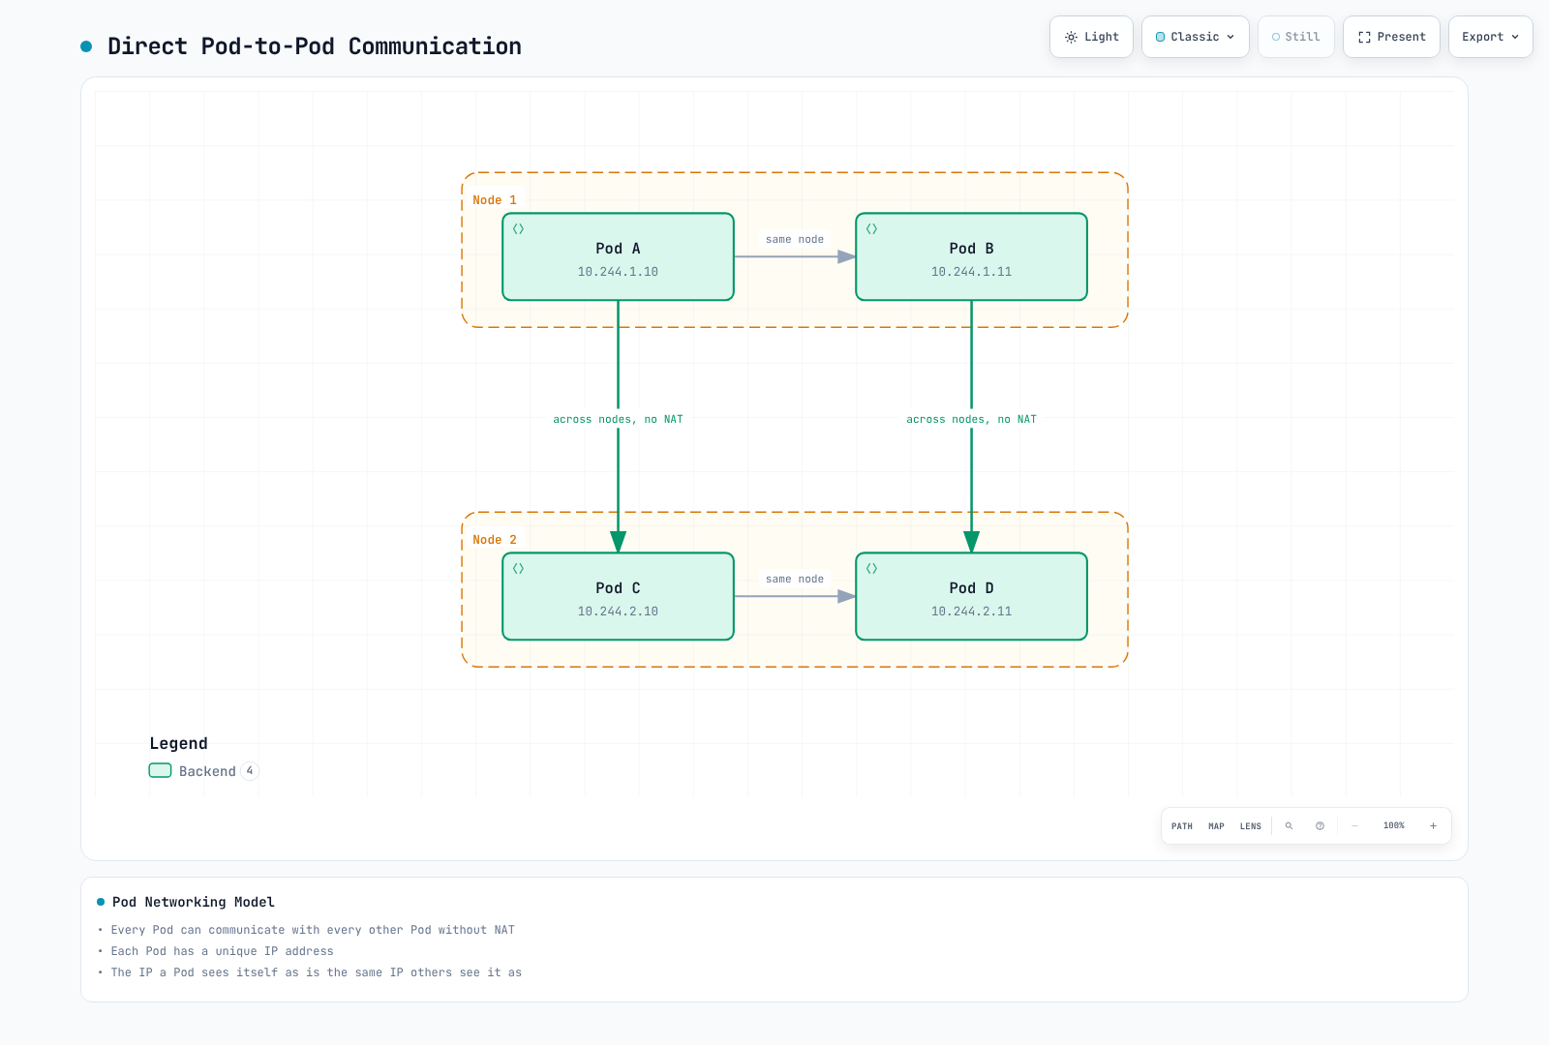Viewport: 1549px width, 1045px height.
Task: Toggle the Still animation button
Action: click(1296, 37)
